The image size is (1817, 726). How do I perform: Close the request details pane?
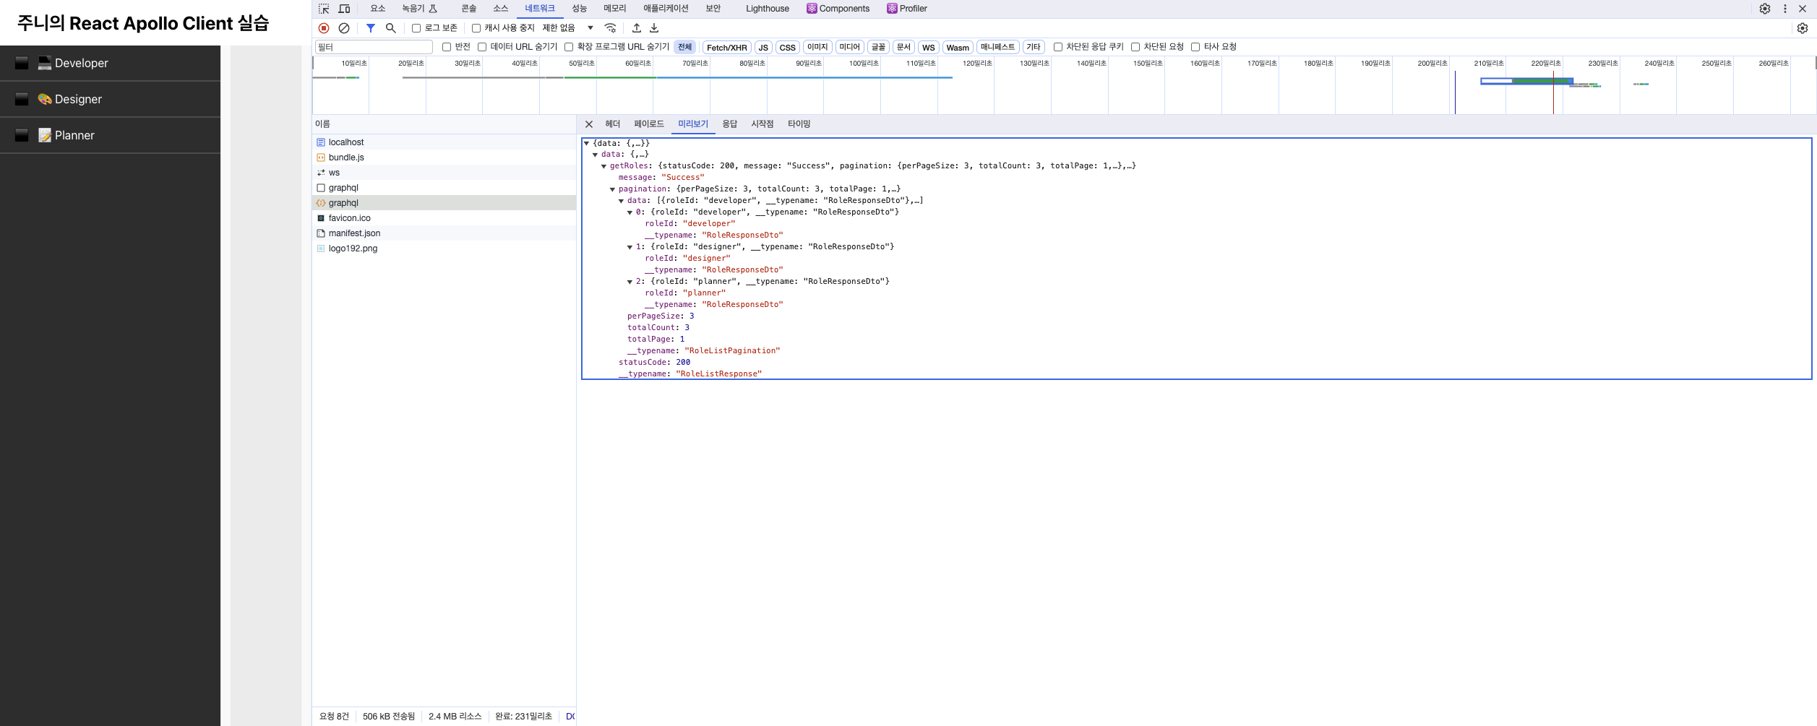click(x=589, y=124)
